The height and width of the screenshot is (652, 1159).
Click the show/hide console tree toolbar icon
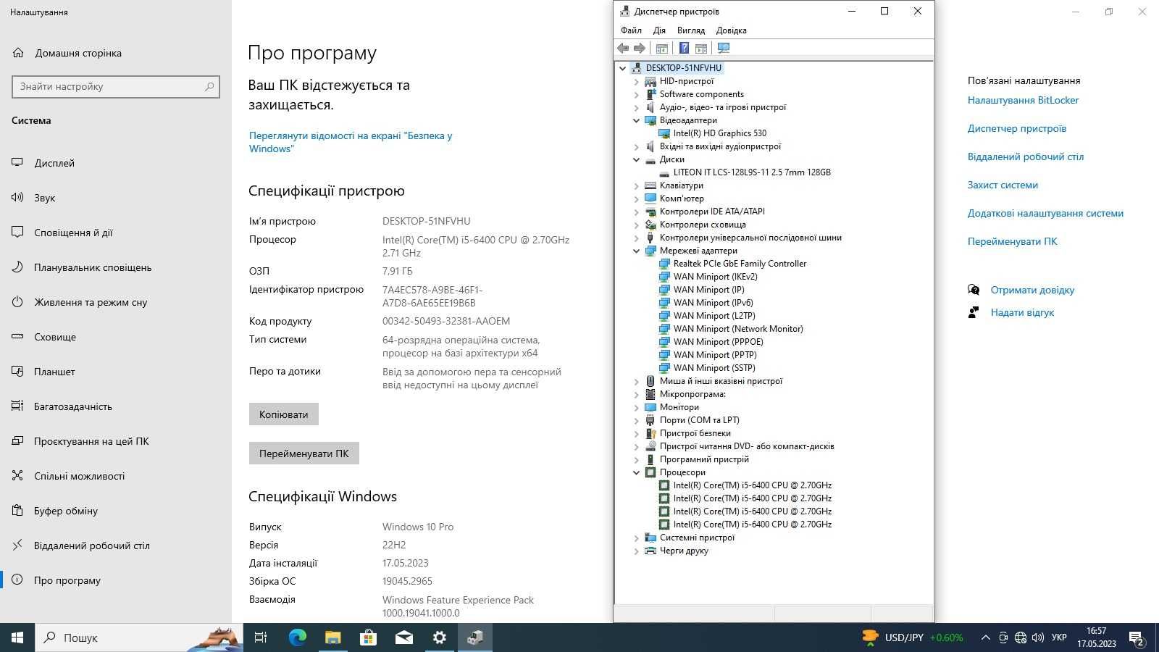[661, 48]
